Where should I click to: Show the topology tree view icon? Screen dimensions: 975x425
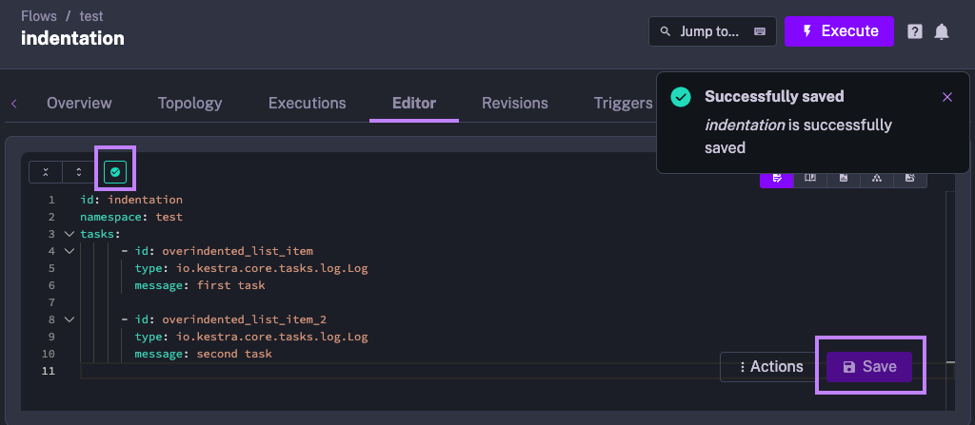(x=877, y=178)
